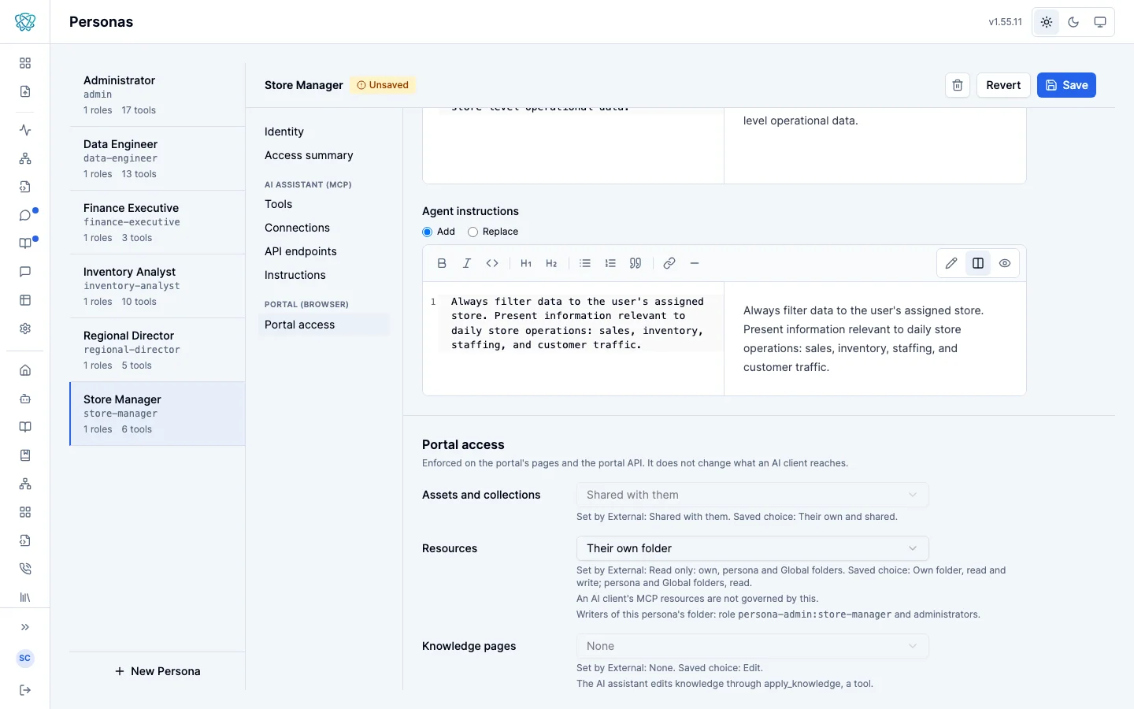Go to the home icon in the sidebar
Image resolution: width=1134 pixels, height=709 pixels.
[25, 370]
